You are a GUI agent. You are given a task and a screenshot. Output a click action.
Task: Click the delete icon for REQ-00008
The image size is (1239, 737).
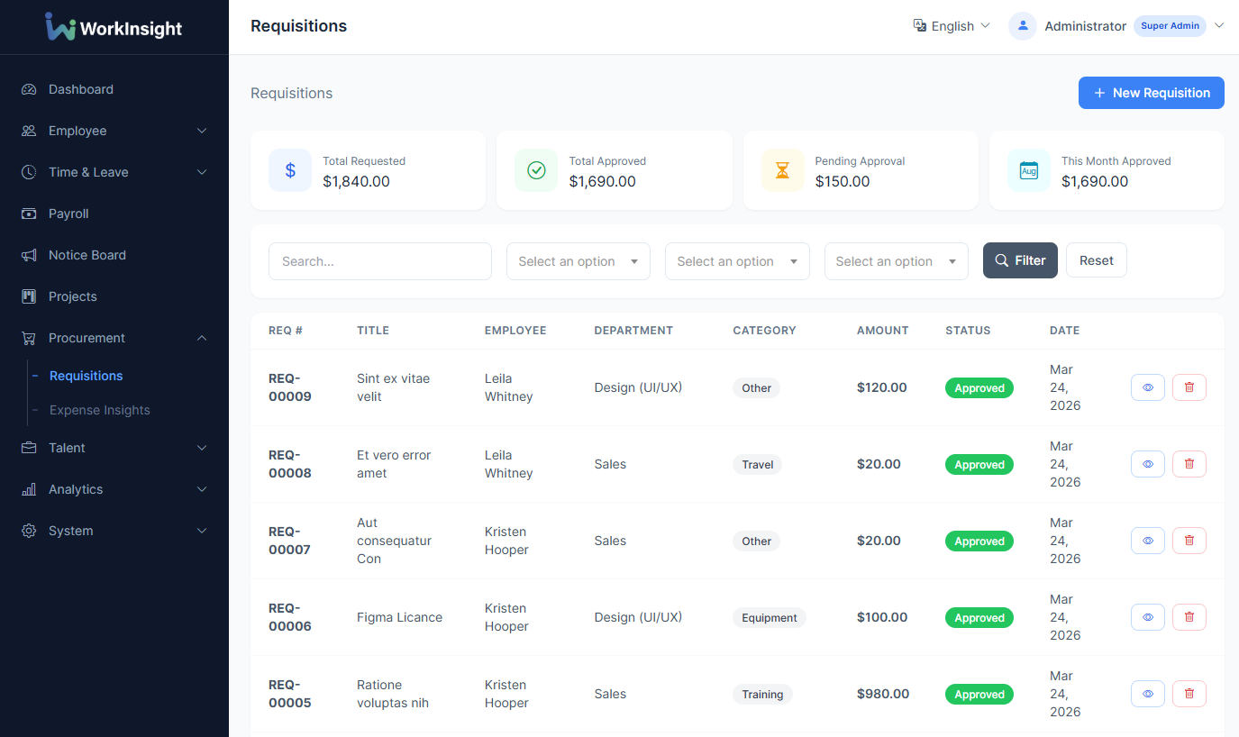(1189, 463)
